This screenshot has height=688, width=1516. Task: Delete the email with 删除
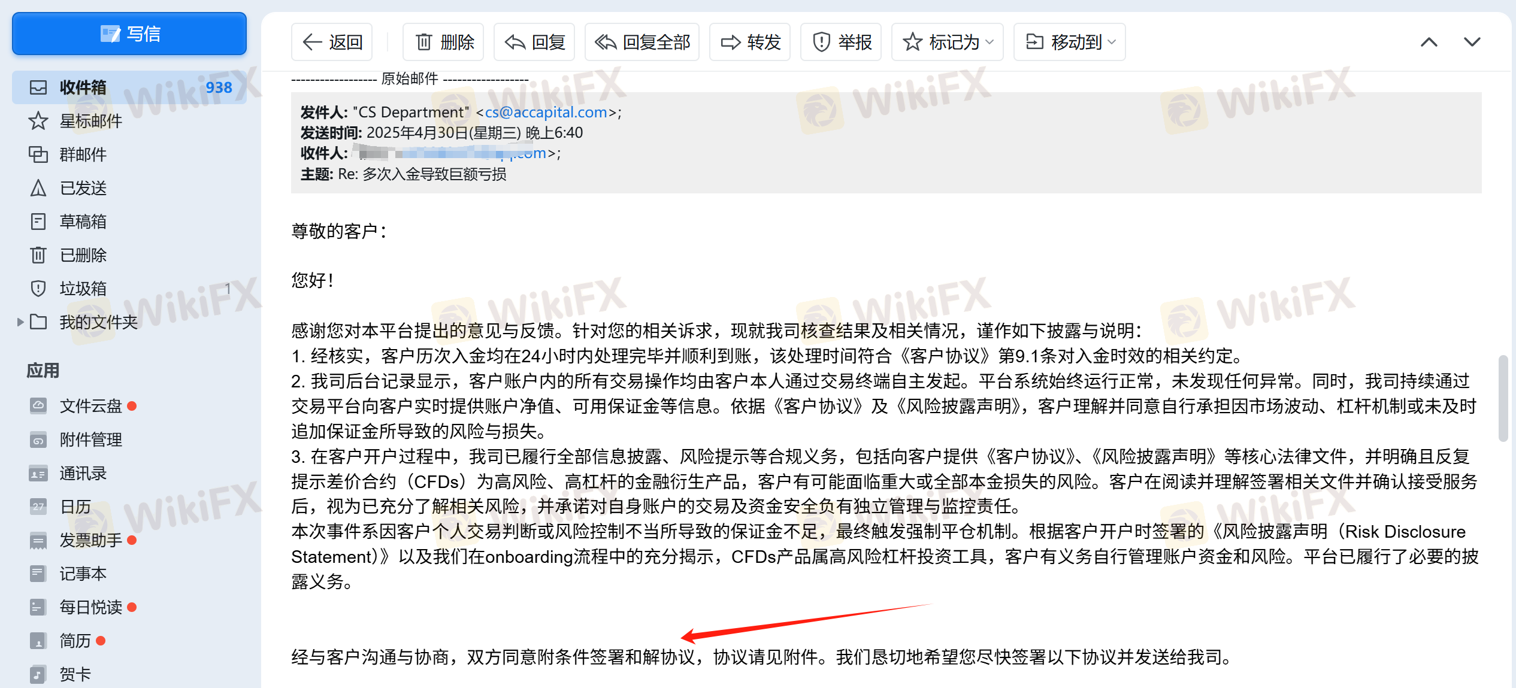pyautogui.click(x=443, y=42)
